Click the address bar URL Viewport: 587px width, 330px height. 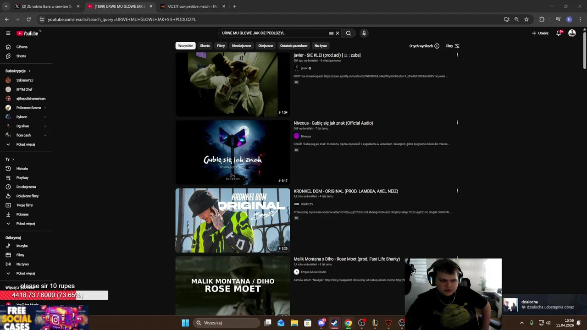pos(122,19)
